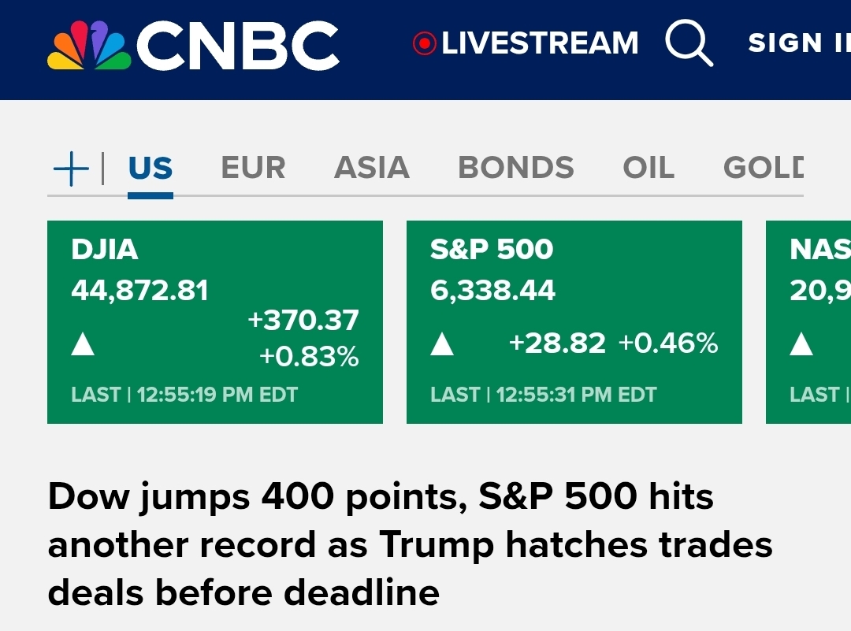Open the partially visible NASDAQ card

(x=808, y=321)
